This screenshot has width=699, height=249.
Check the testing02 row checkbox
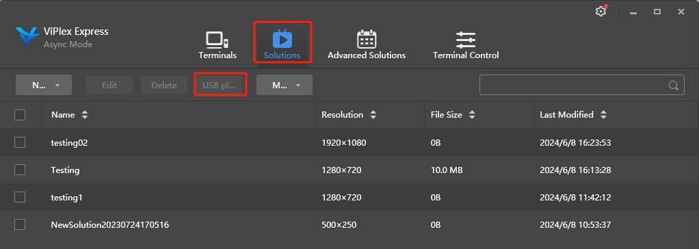[x=20, y=142]
